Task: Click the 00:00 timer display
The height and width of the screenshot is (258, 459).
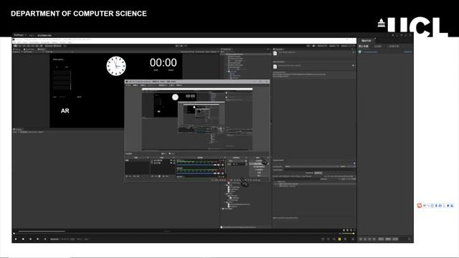Action: [163, 62]
